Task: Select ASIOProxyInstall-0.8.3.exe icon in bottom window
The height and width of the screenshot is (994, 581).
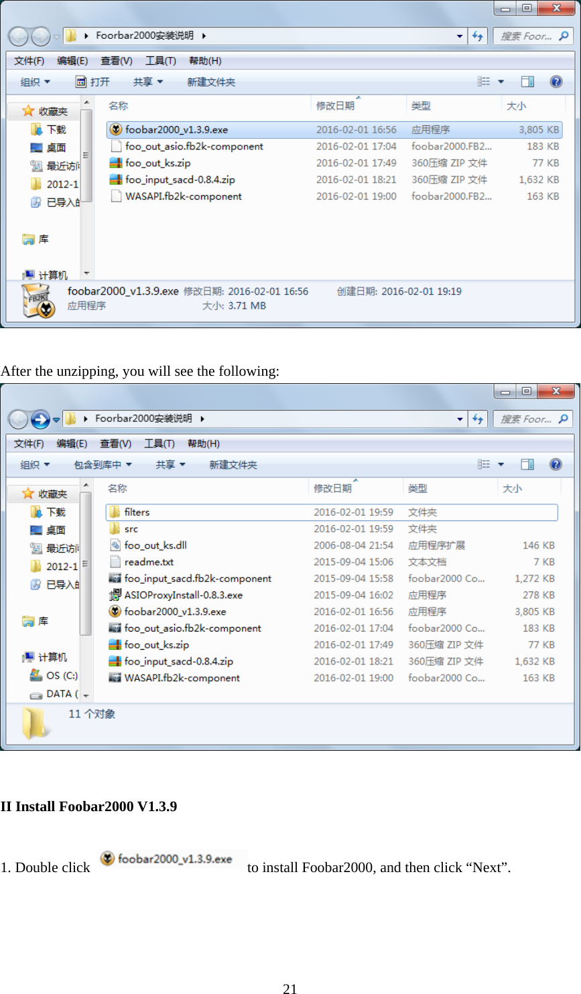Action: 115,595
